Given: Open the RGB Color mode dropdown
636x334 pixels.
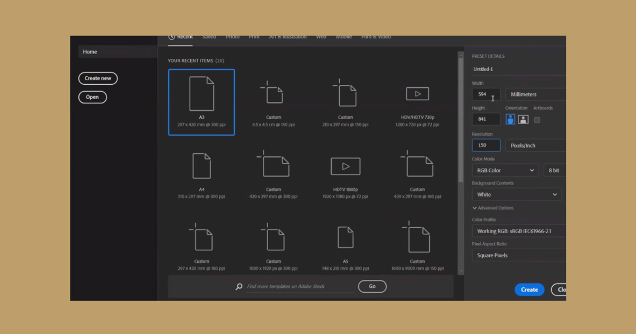Looking at the screenshot, I should coord(505,170).
